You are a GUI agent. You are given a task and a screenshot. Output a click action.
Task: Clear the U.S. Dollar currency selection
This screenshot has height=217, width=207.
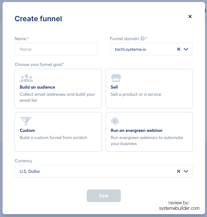click(x=179, y=171)
